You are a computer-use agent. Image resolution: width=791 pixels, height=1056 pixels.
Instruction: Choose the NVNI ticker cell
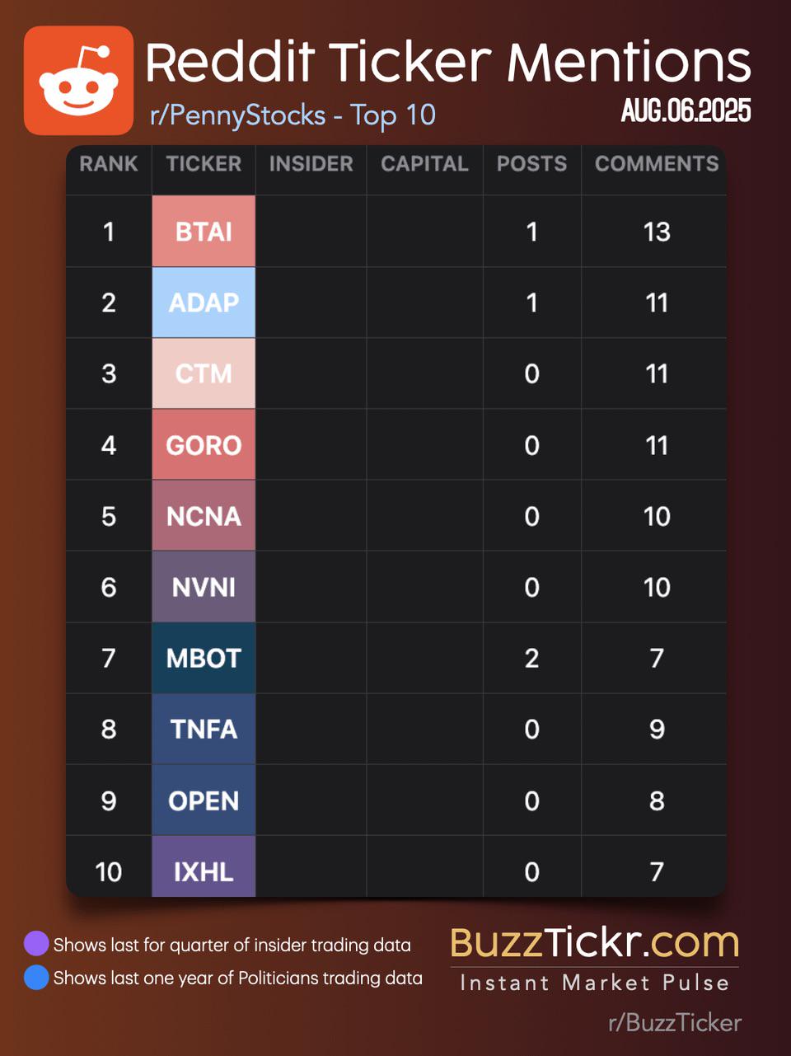tap(204, 586)
